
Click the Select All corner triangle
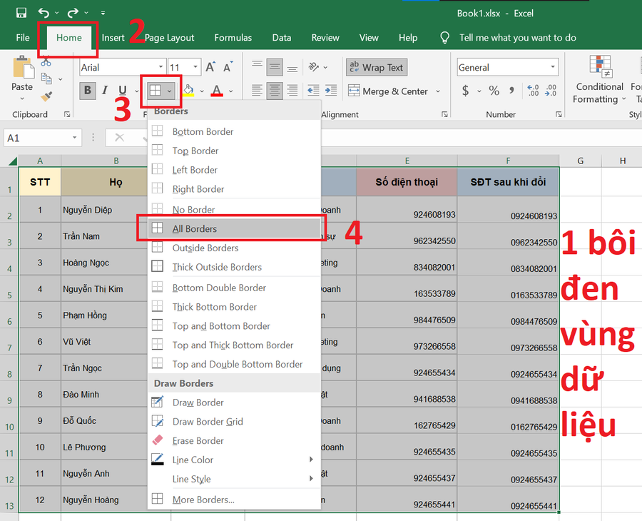pyautogui.click(x=13, y=161)
